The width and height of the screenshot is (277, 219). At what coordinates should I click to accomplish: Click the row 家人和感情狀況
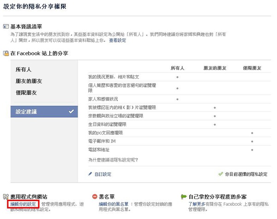pyautogui.click(x=180, y=99)
